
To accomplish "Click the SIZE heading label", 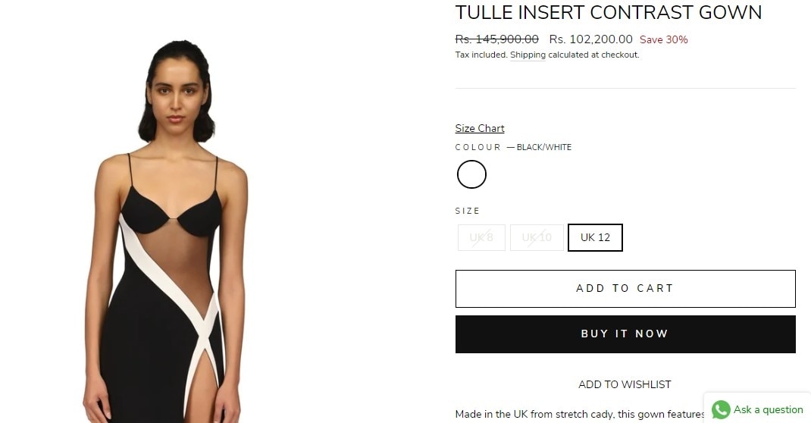I will (x=468, y=211).
